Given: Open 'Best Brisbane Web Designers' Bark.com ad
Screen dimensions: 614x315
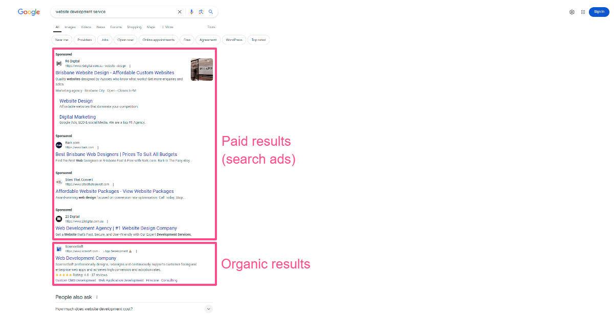Looking at the screenshot, I should (x=116, y=154).
